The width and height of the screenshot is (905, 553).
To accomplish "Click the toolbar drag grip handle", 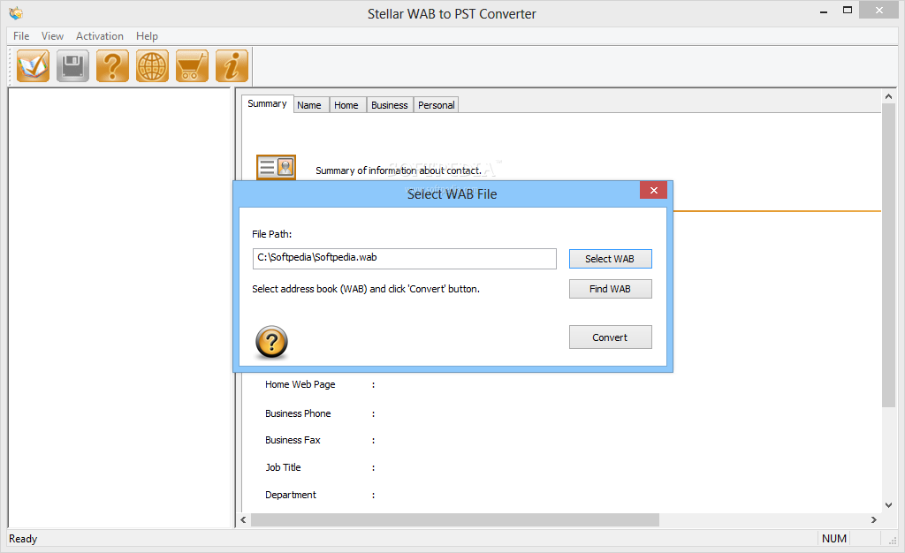I will tap(10, 65).
